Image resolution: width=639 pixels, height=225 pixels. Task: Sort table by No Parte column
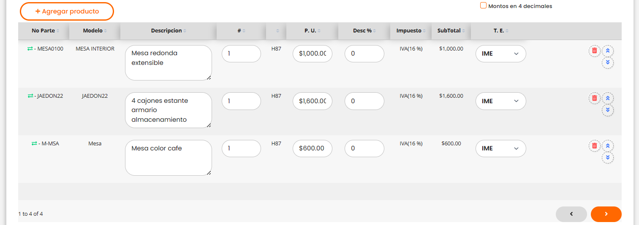pyautogui.click(x=44, y=31)
